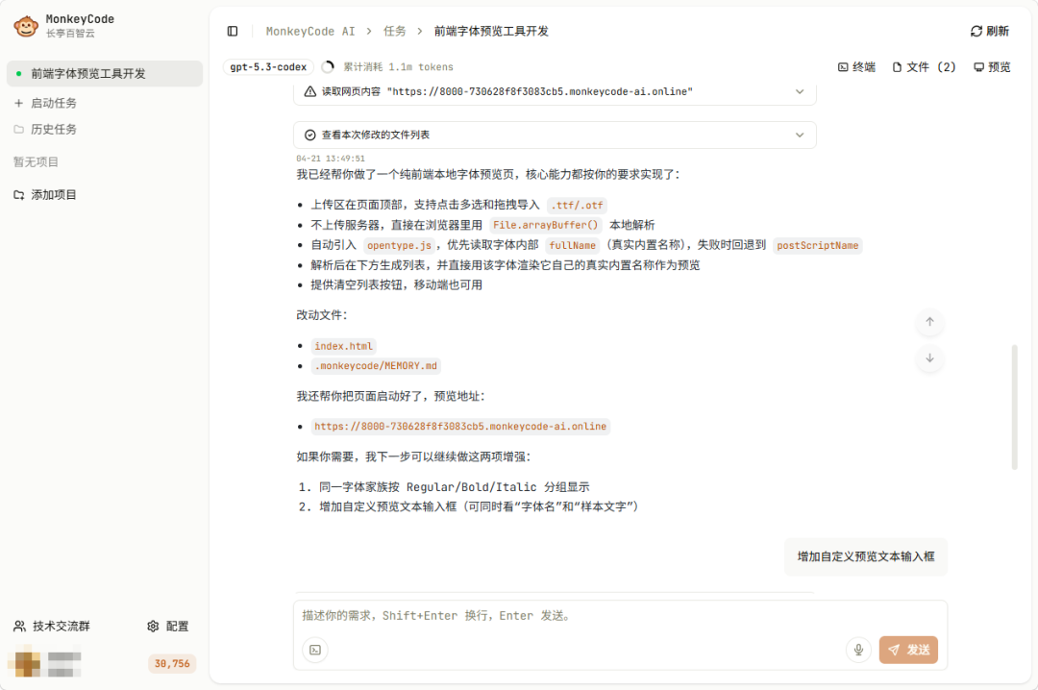
Task: Click the 历史任务 folder icon
Action: pos(19,129)
